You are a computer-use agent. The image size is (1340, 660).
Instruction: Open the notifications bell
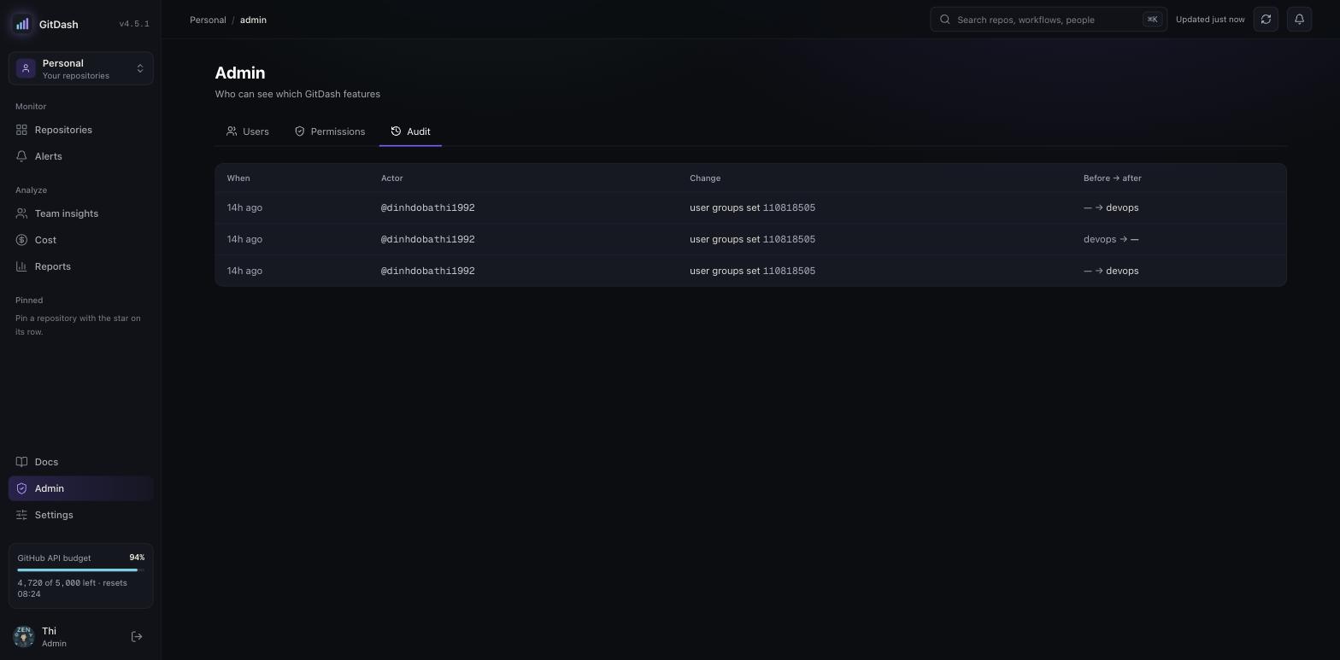pyautogui.click(x=1299, y=20)
